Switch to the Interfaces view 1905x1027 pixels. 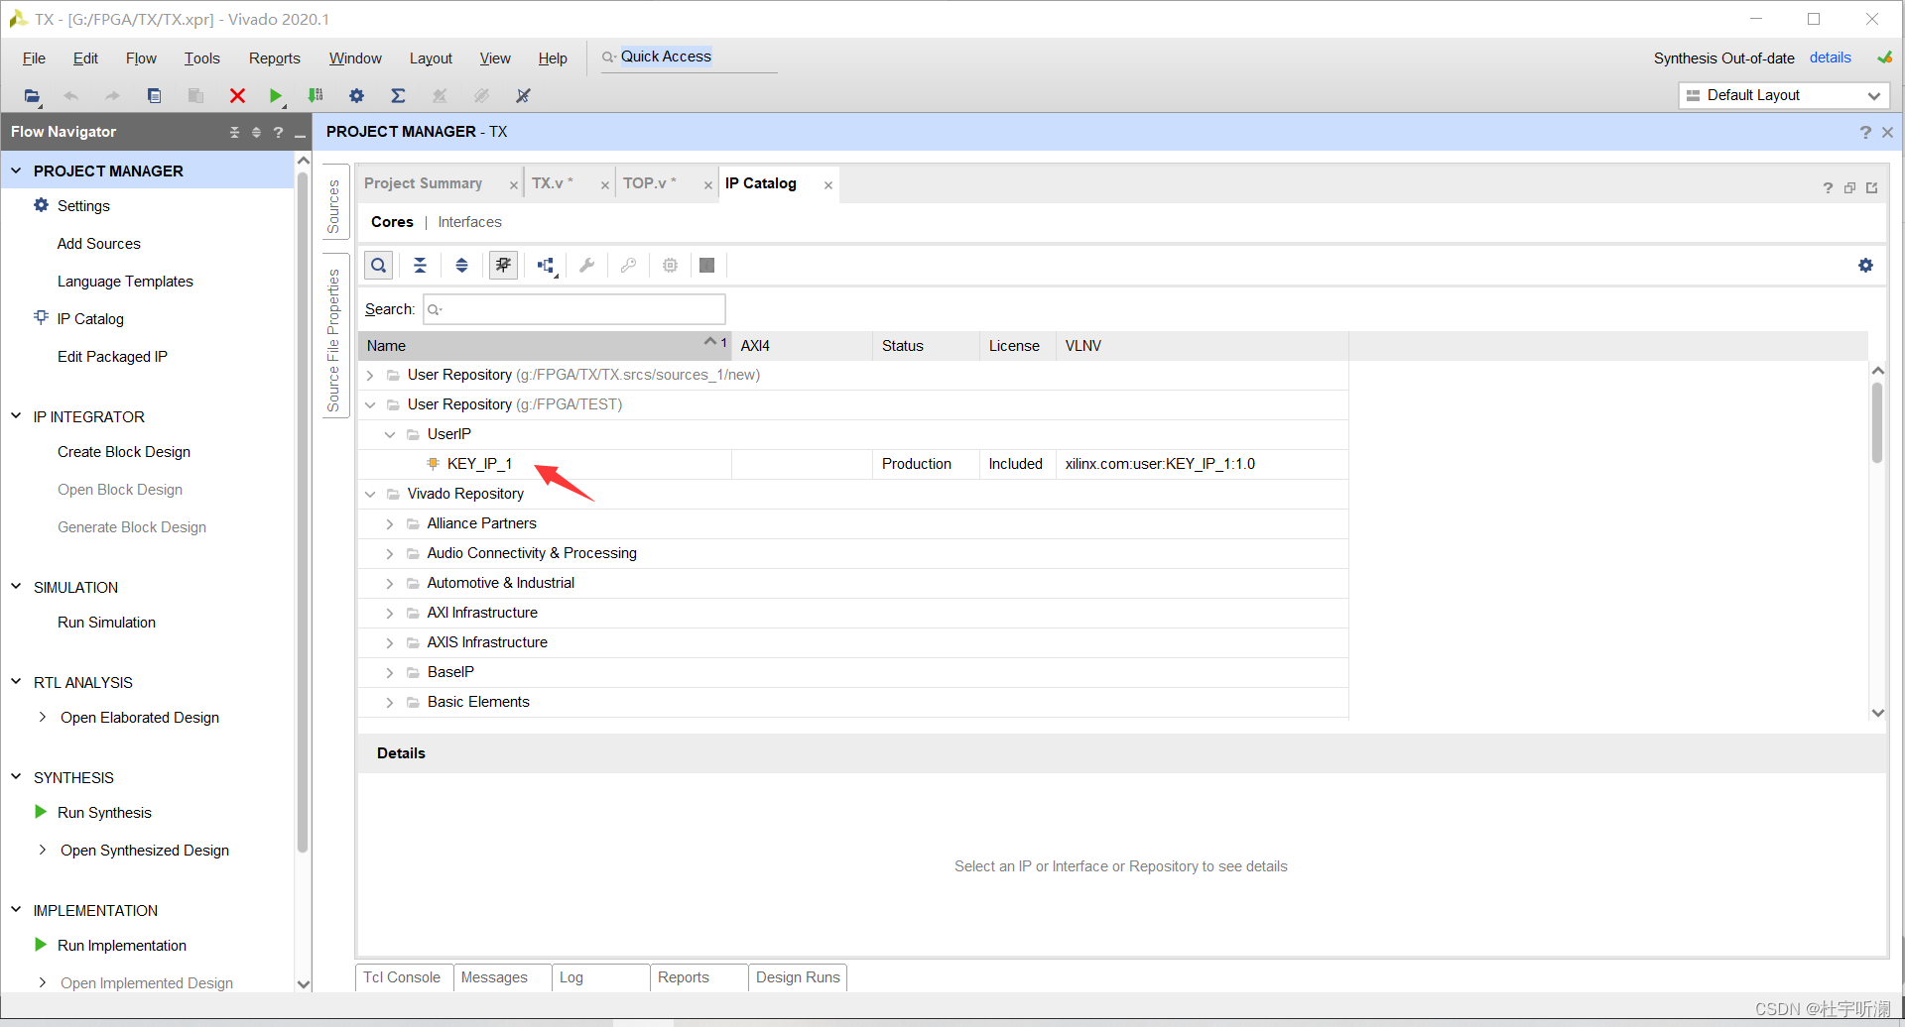[469, 222]
